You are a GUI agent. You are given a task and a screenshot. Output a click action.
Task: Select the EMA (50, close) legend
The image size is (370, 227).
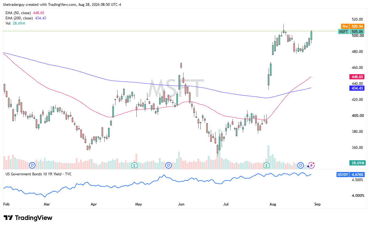click(x=25, y=13)
